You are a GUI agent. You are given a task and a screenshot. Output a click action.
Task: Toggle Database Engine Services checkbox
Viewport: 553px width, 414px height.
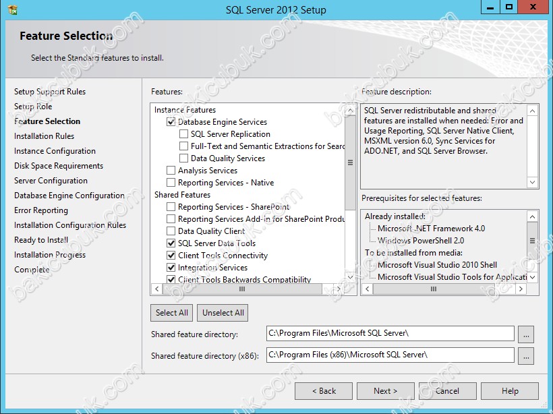click(171, 122)
